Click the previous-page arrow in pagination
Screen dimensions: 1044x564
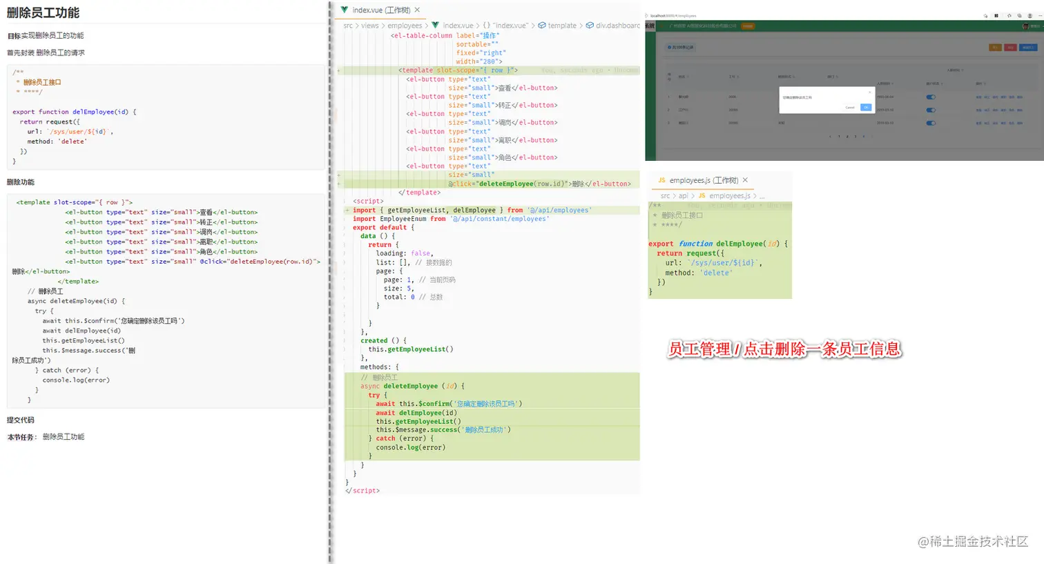pyautogui.click(x=830, y=137)
